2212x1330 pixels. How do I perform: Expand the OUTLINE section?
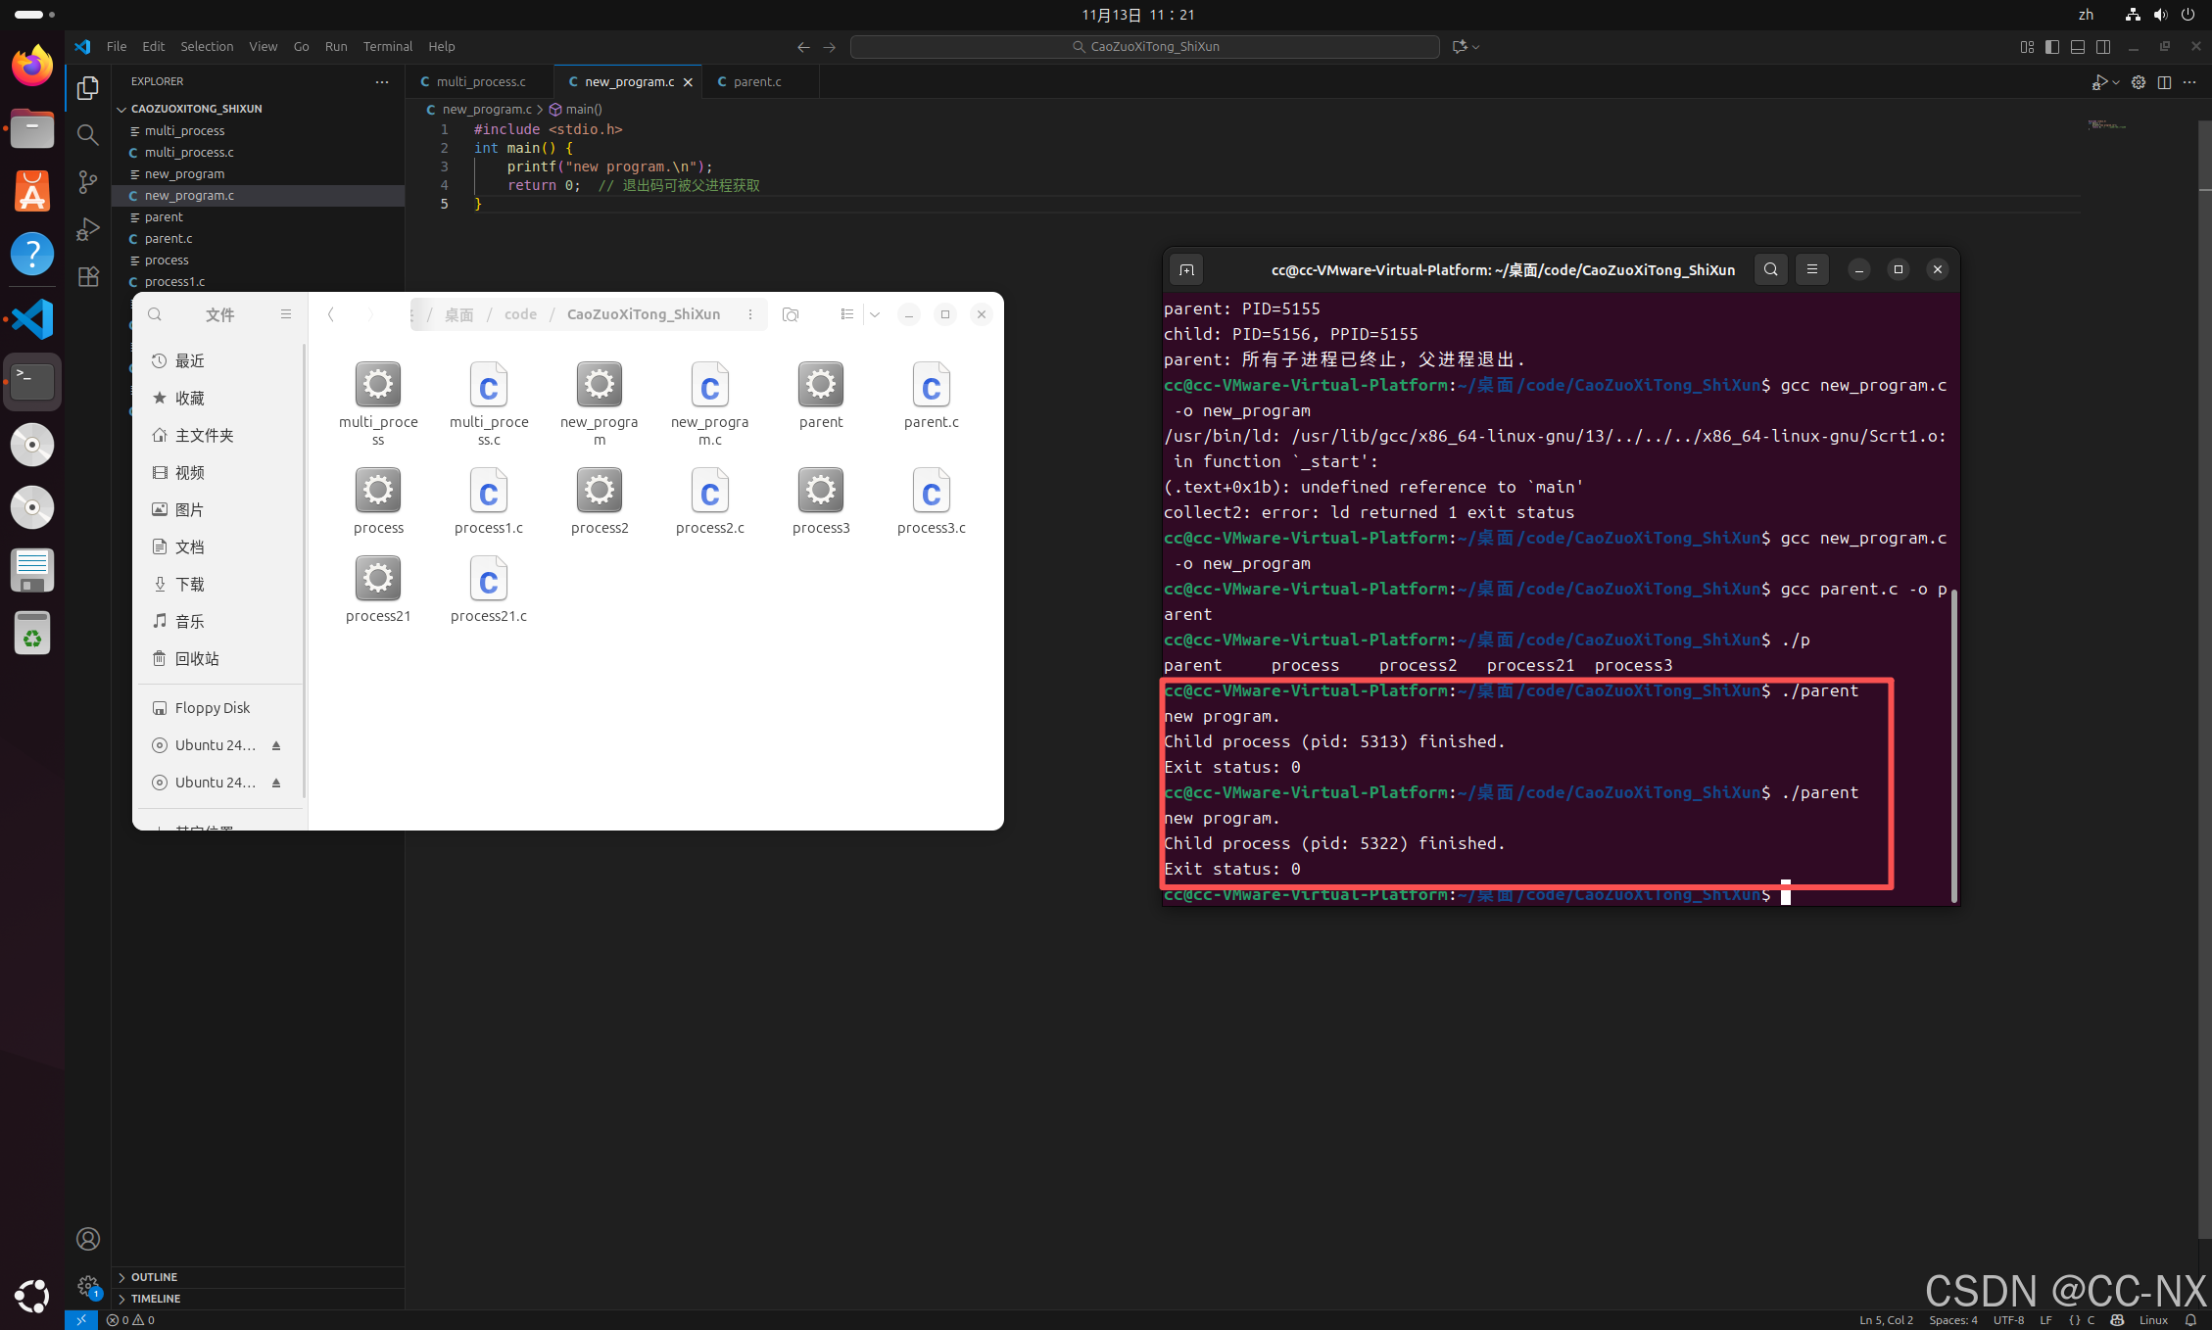coord(154,1277)
